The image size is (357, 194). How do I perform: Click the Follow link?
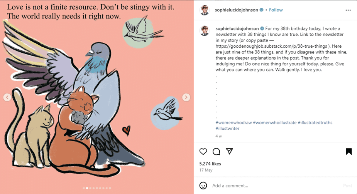[276, 10]
